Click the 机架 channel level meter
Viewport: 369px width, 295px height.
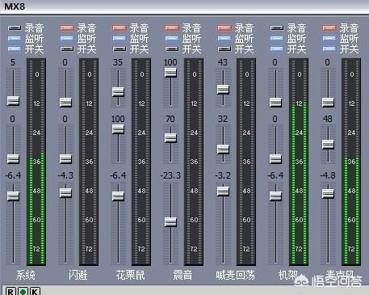coord(299,162)
